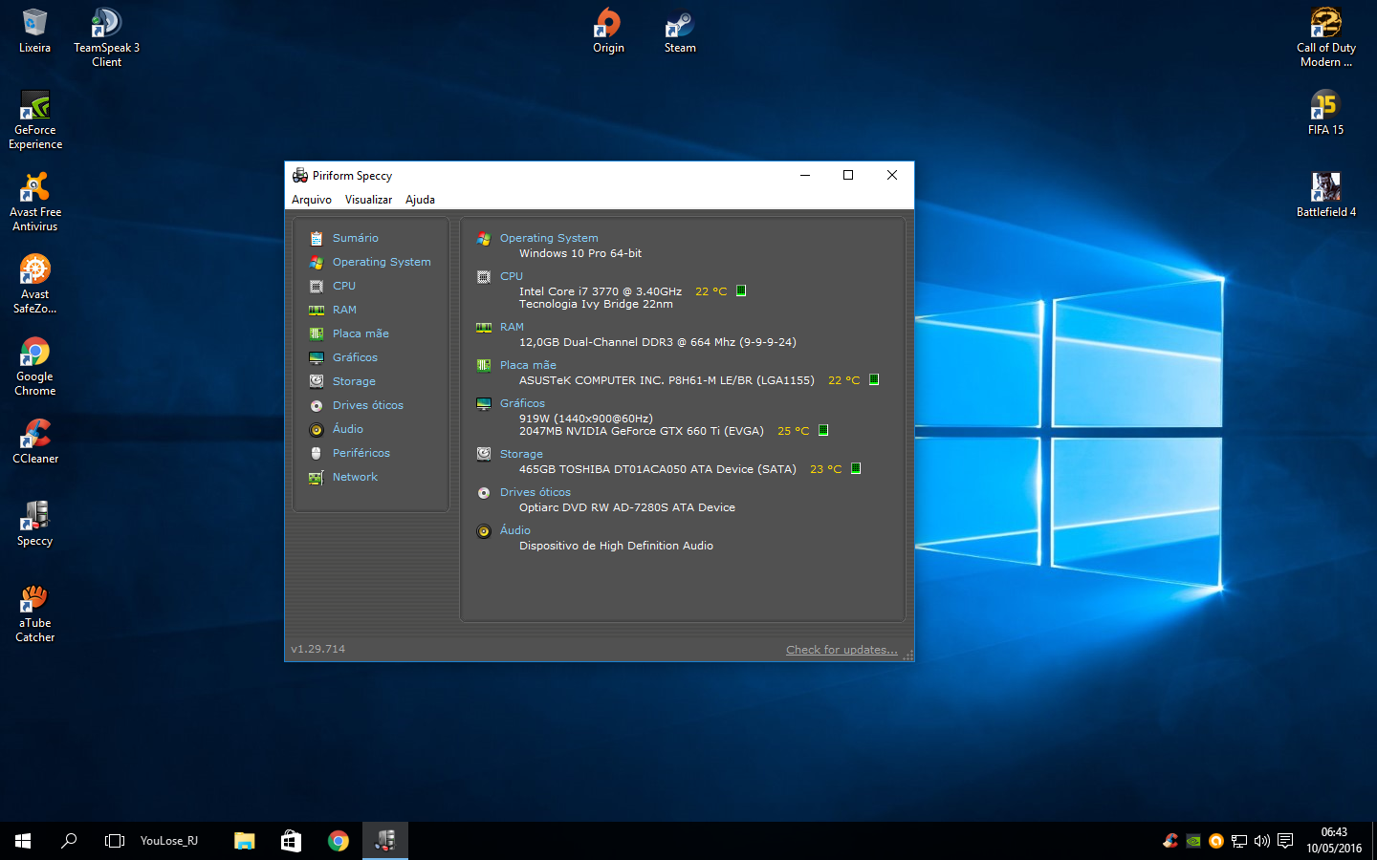The image size is (1377, 860).
Task: Click the Placa mãe heading in summary
Action: pos(528,365)
